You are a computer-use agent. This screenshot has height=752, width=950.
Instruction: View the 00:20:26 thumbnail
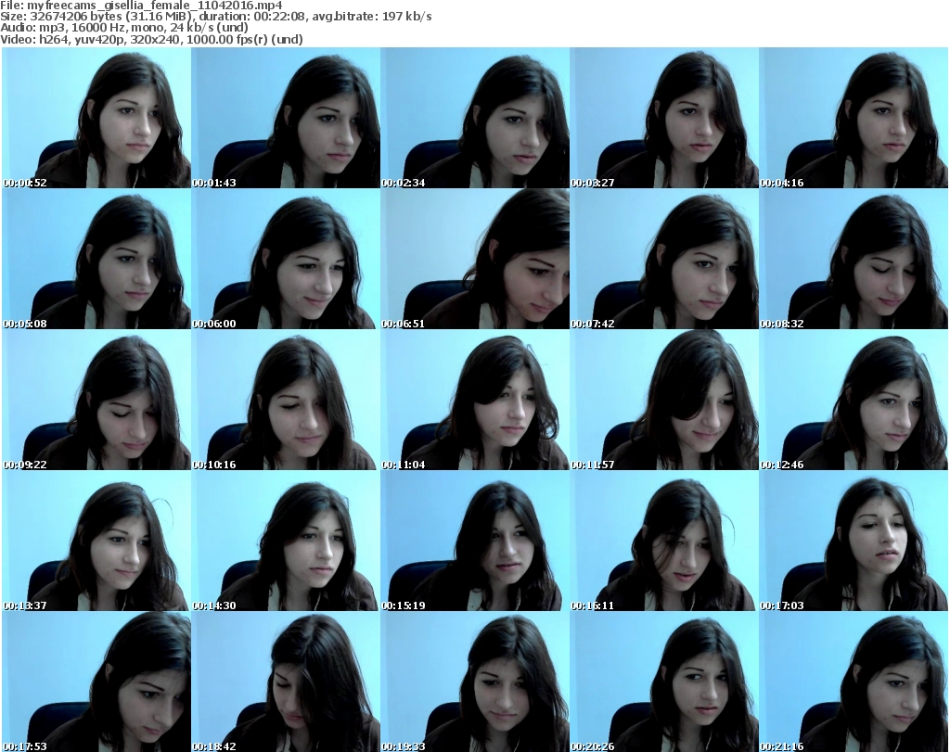pyautogui.click(x=664, y=682)
